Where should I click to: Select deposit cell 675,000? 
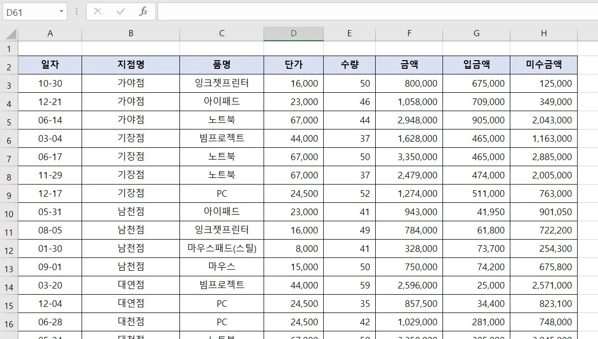pyautogui.click(x=476, y=84)
